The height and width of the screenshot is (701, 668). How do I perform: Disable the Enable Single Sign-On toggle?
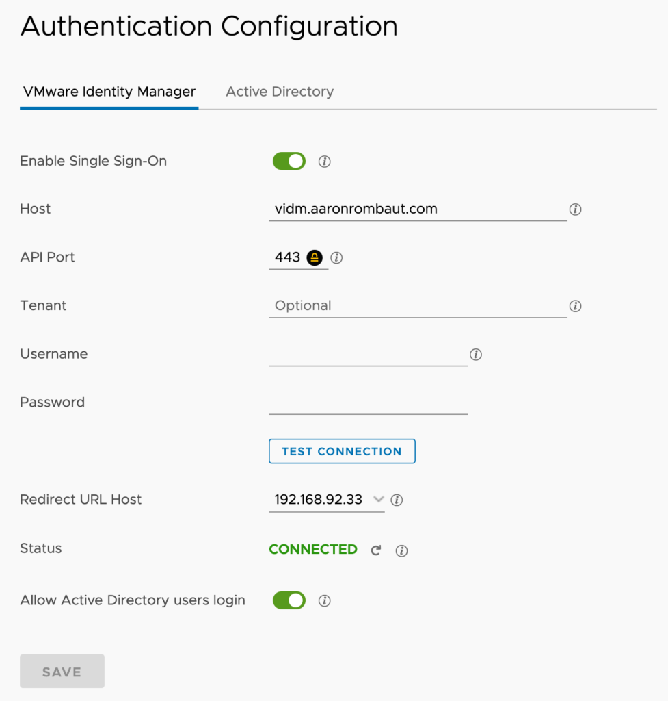pos(289,162)
